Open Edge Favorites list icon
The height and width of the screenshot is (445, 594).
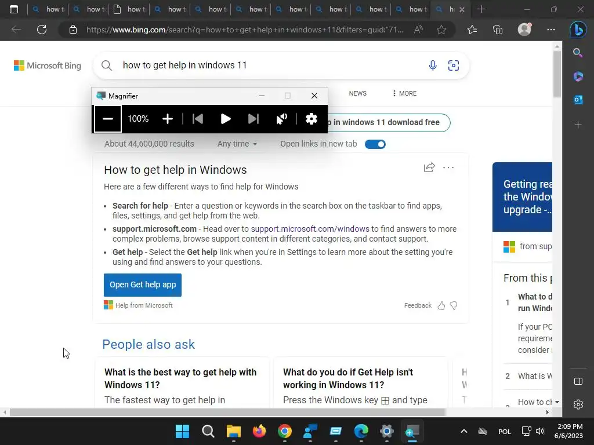pos(472,30)
